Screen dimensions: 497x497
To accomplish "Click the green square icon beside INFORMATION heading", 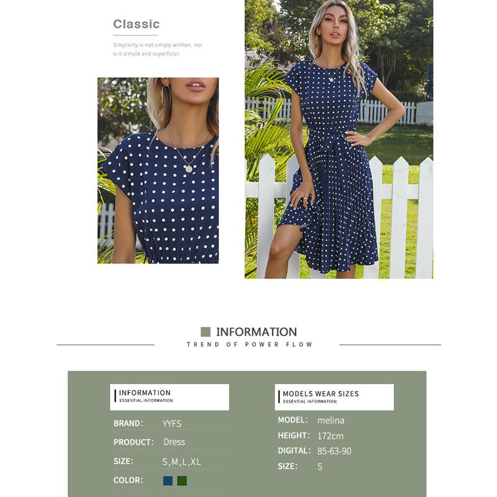I will (x=206, y=332).
